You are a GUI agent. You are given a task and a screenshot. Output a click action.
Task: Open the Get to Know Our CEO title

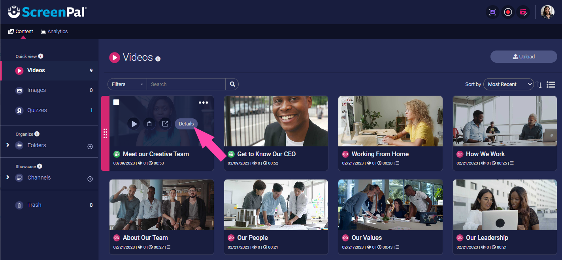(266, 154)
